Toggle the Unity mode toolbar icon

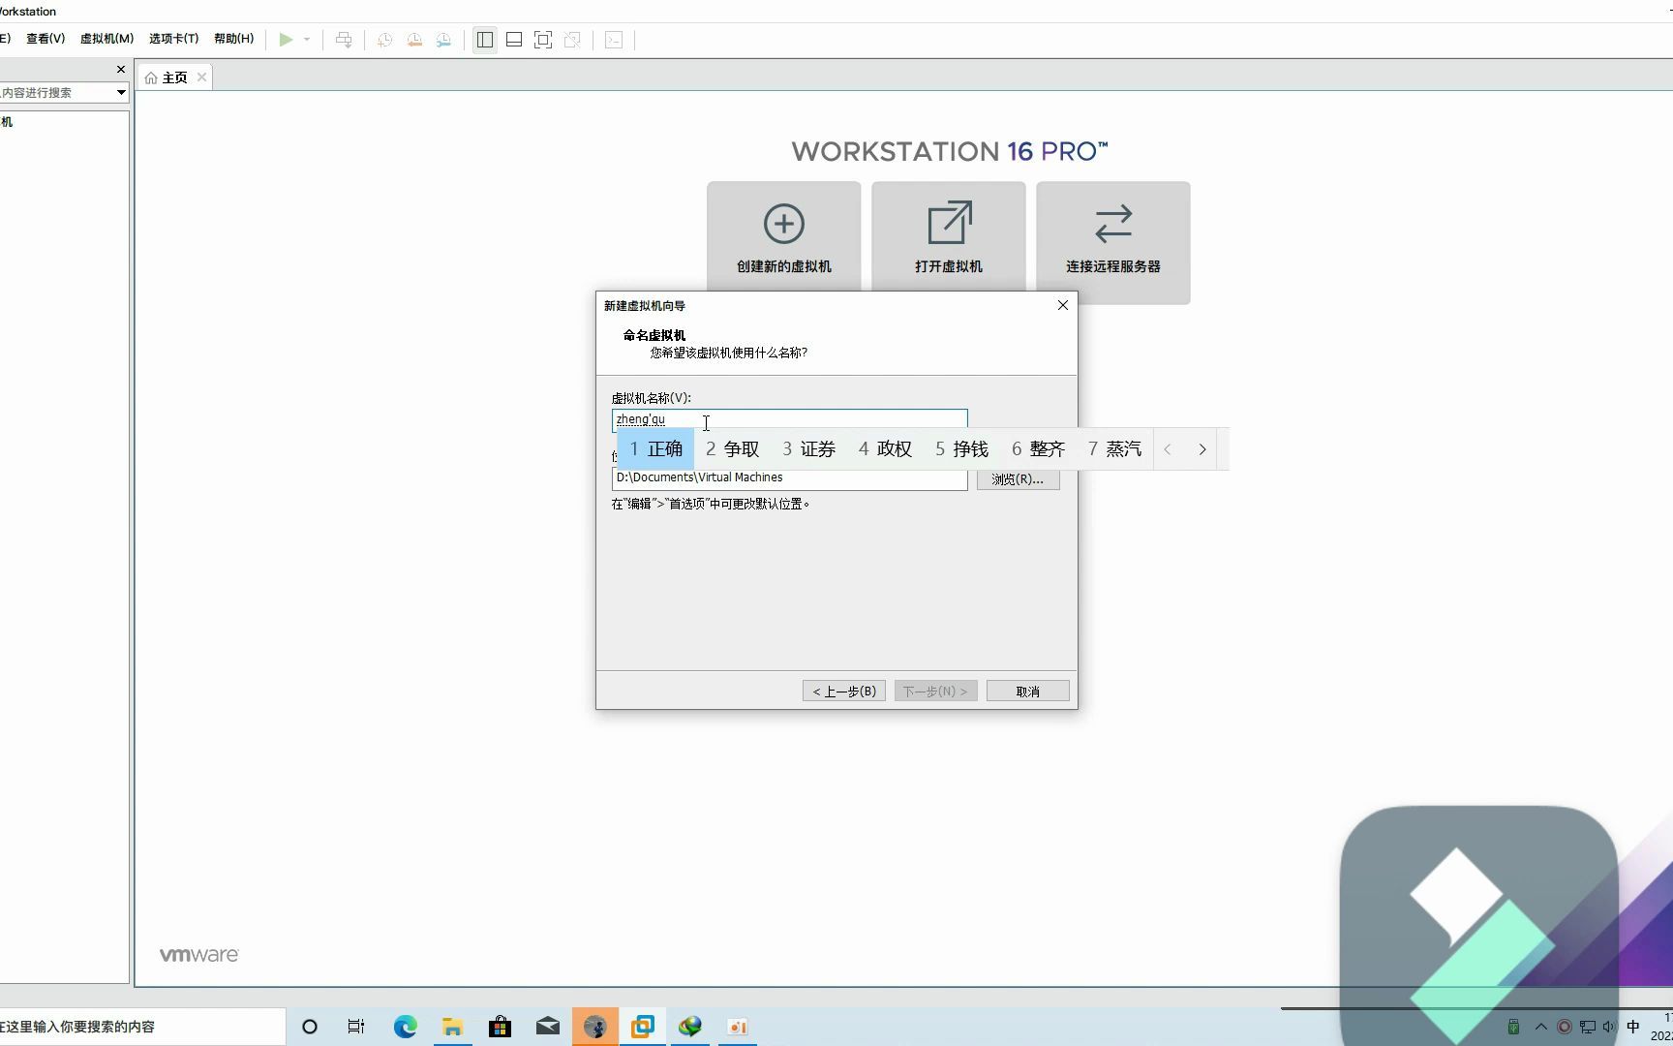[573, 40]
